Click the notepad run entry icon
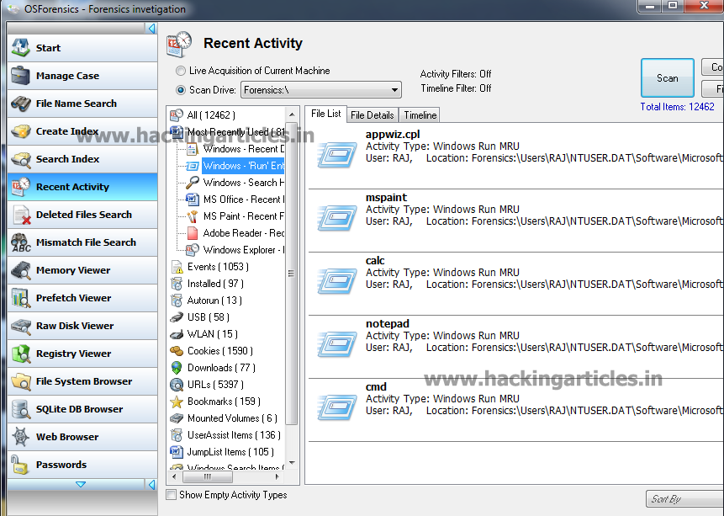This screenshot has width=724, height=516. pos(337,344)
